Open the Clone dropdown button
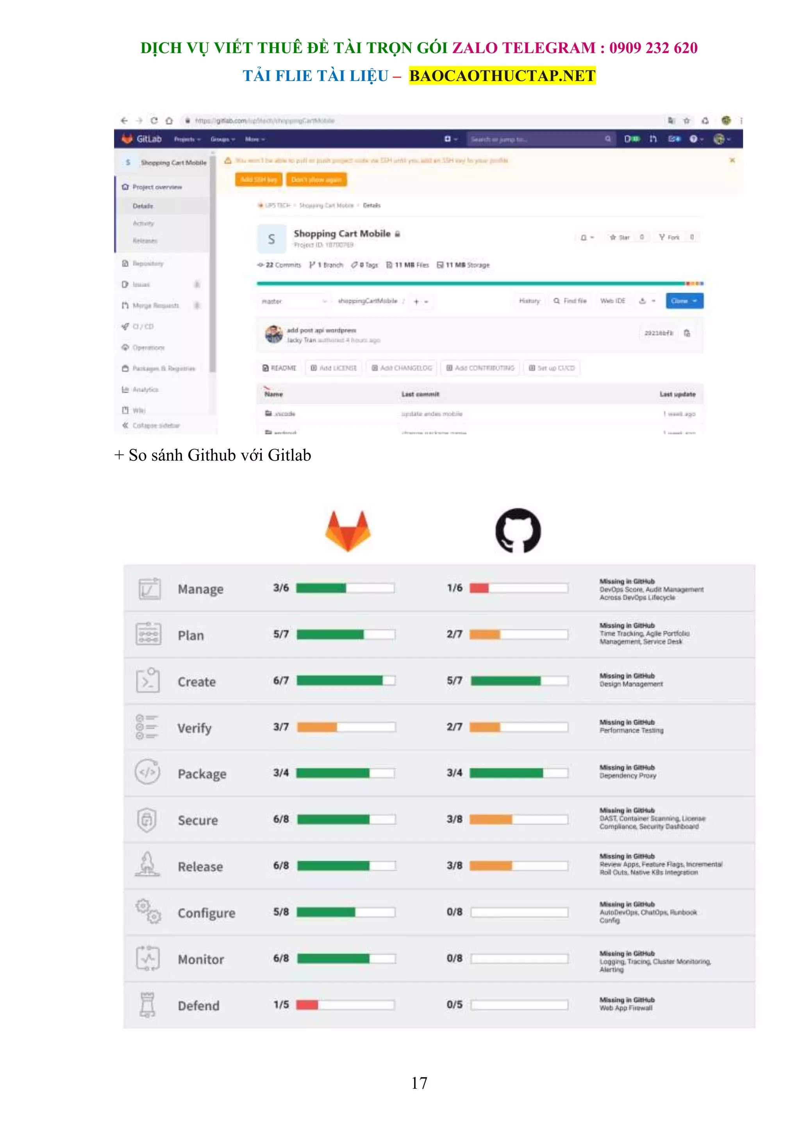This screenshot has height=1131, width=800. [x=684, y=301]
